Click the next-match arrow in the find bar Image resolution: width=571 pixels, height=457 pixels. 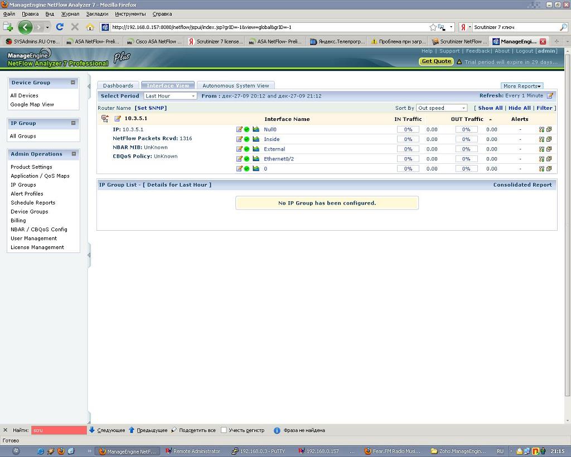click(x=92, y=430)
